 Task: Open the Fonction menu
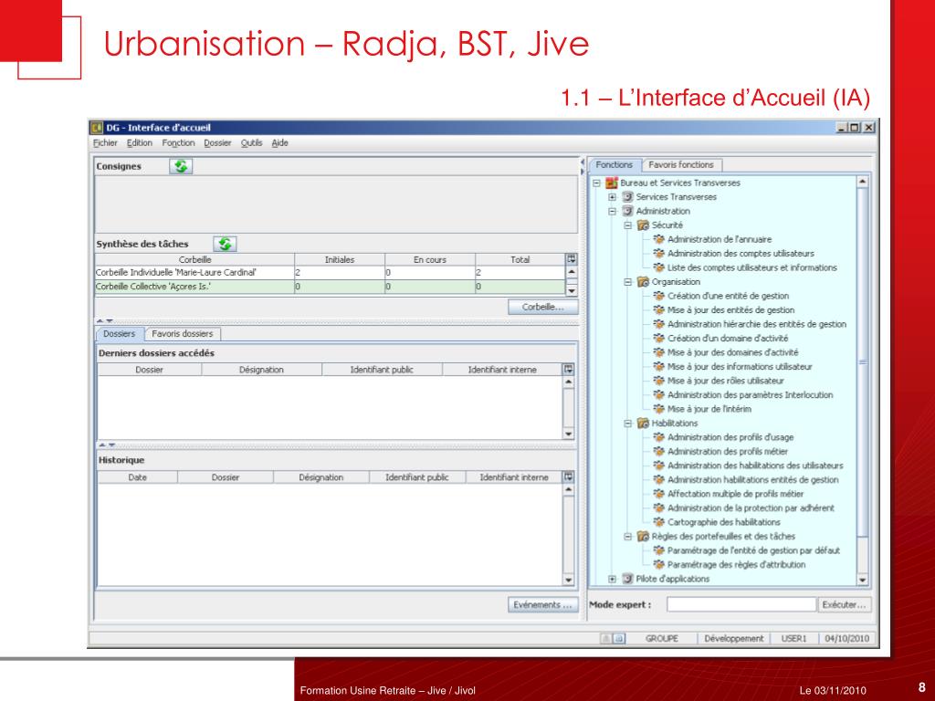(178, 143)
